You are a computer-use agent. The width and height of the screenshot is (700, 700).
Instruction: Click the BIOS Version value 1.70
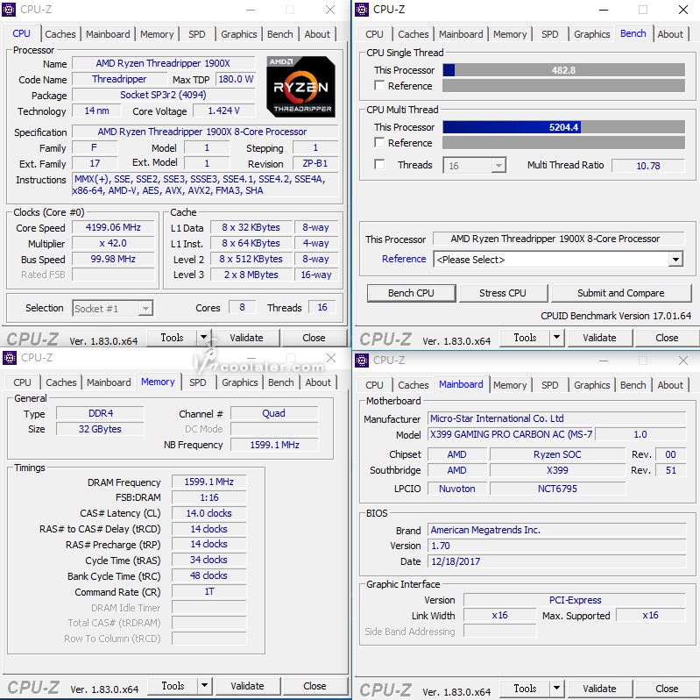[556, 546]
